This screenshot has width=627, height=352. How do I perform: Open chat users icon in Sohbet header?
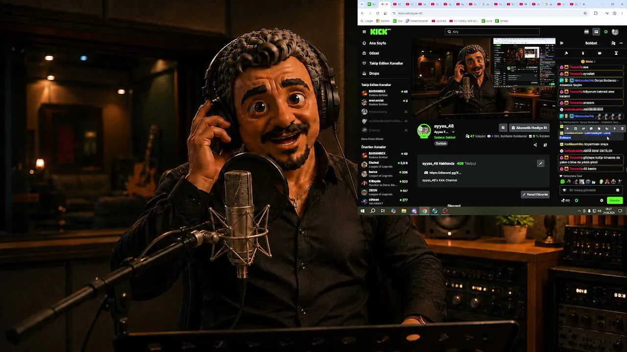pyautogui.click(x=613, y=43)
